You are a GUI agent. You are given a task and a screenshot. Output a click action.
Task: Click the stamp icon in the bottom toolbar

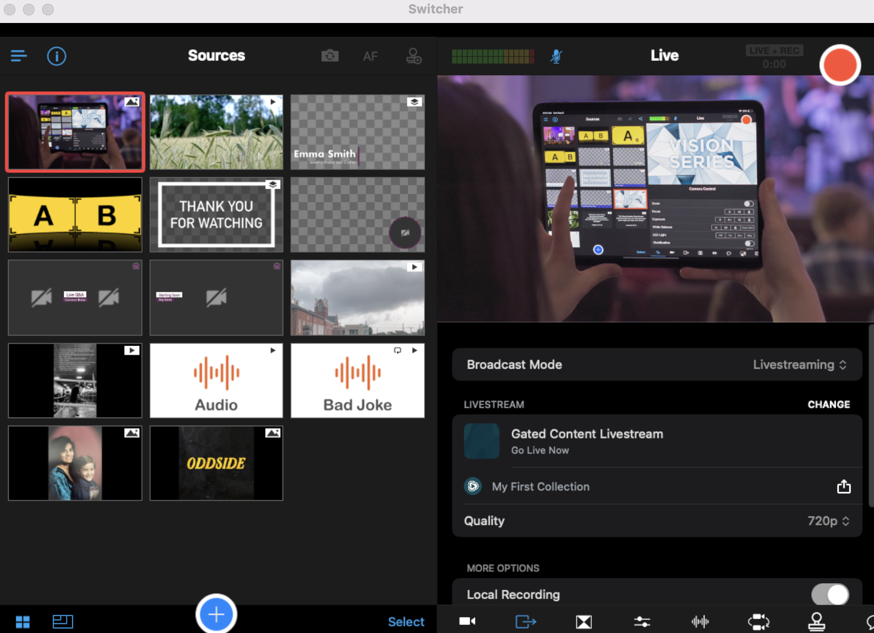pos(816,622)
